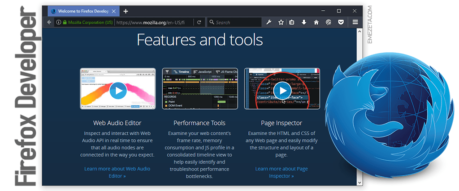459x191 pixels.
Task: Play the Page Inspector video
Action: 282,91
